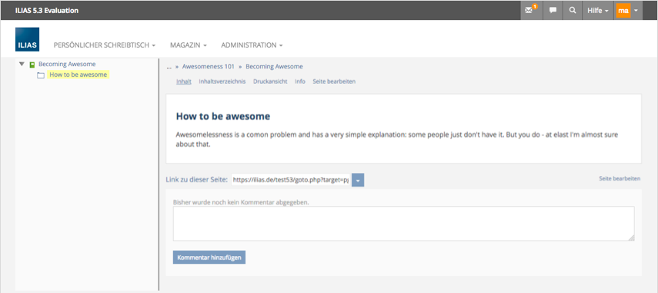Viewport: 658px width, 293px height.
Task: Open the search magnifier icon
Action: (573, 11)
